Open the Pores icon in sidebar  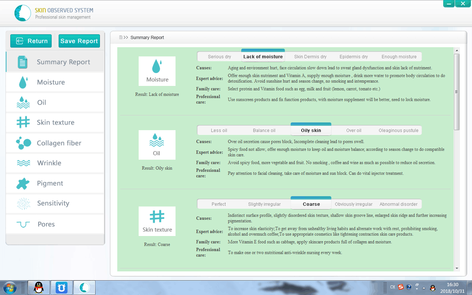pos(23,224)
